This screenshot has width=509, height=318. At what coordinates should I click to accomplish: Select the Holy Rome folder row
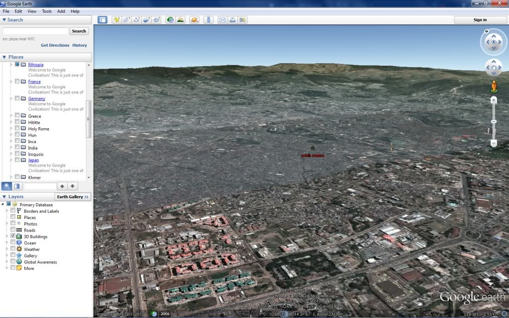pos(38,129)
